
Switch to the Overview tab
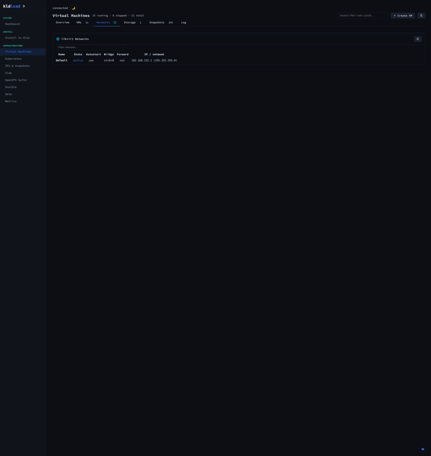(62, 22)
